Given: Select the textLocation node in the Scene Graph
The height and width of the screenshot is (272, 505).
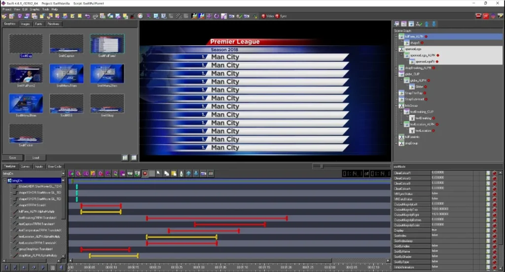Looking at the screenshot, I should click(x=423, y=131).
